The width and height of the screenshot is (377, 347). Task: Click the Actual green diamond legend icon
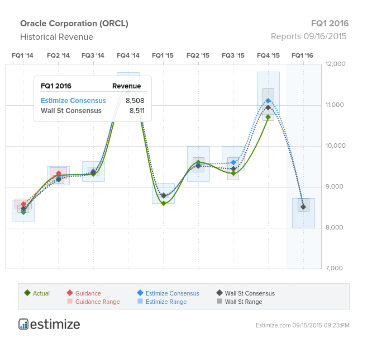27,293
